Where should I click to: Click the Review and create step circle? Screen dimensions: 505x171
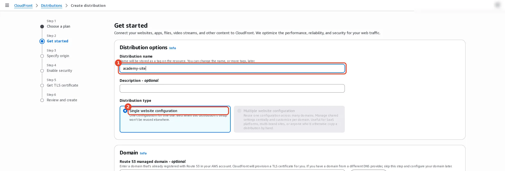pyautogui.click(x=42, y=100)
